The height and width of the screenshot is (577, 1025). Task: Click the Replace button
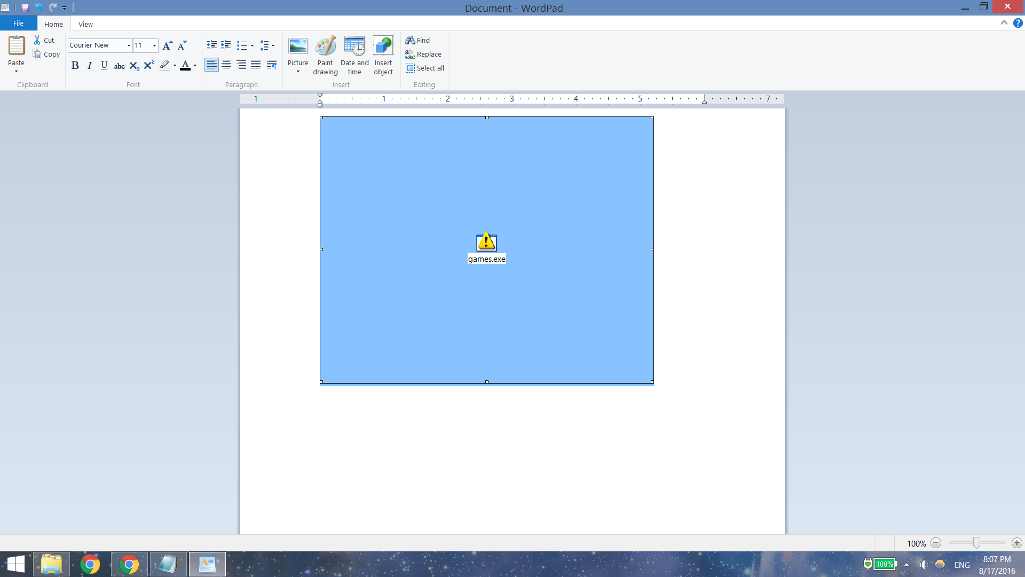pos(423,54)
